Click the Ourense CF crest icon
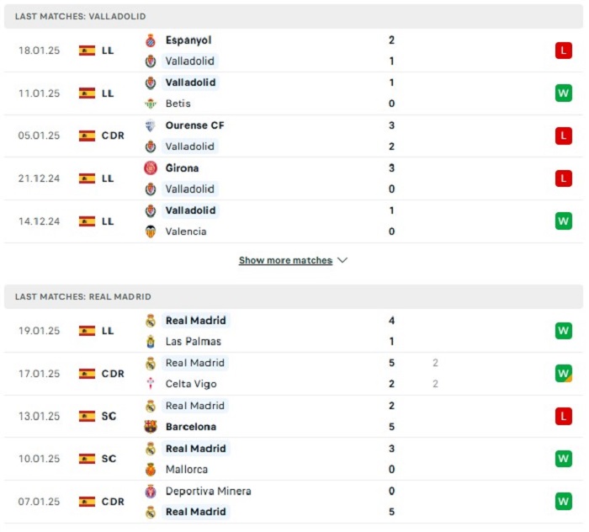The width and height of the screenshot is (589, 532). tap(151, 125)
